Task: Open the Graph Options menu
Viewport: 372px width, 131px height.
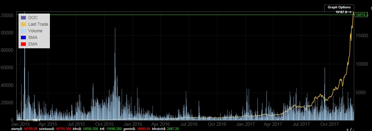Action: point(339,7)
